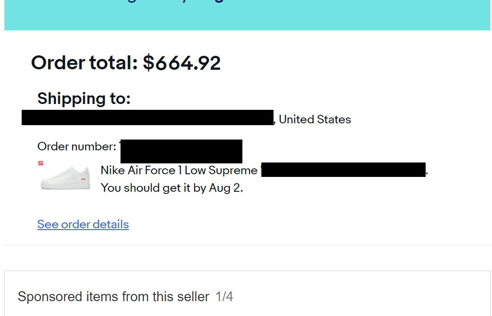
Task: Click the teal banner at the top
Action: [247, 15]
